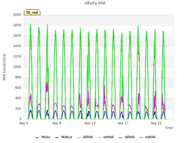Click the blue PARout color marker
Image resolution: width=191 pixels, height=143 pixels.
tap(57, 138)
